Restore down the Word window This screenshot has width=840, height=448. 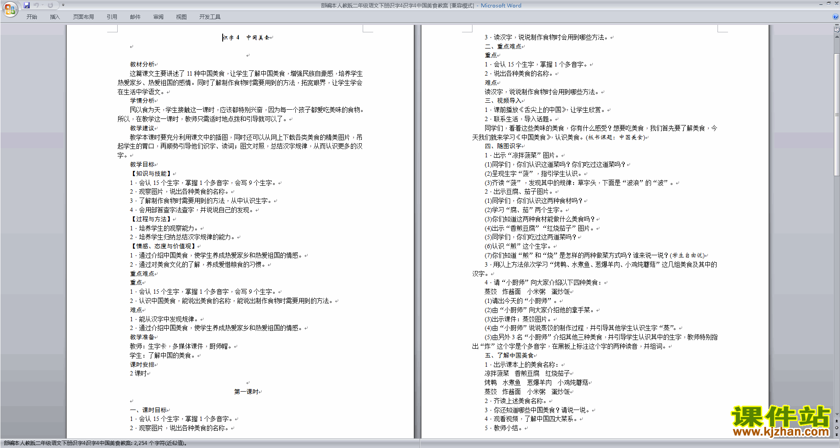coord(829,3)
